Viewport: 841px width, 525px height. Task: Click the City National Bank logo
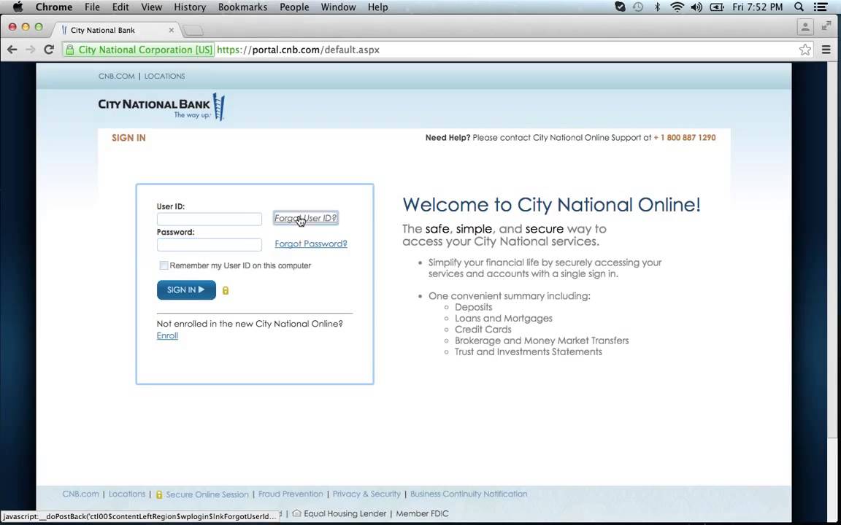tap(161, 106)
